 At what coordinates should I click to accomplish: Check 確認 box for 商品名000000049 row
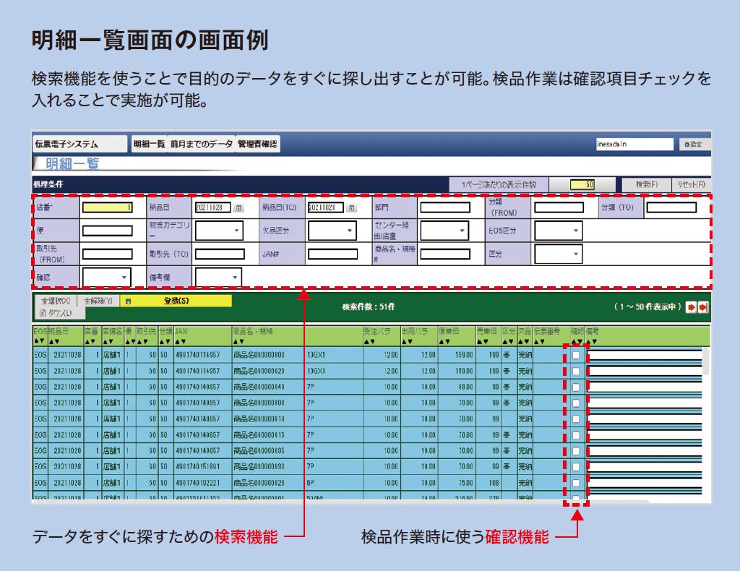(x=576, y=387)
